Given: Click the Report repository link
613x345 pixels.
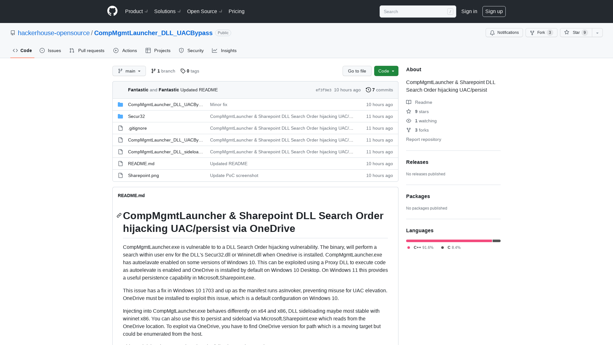Looking at the screenshot, I should (x=424, y=139).
